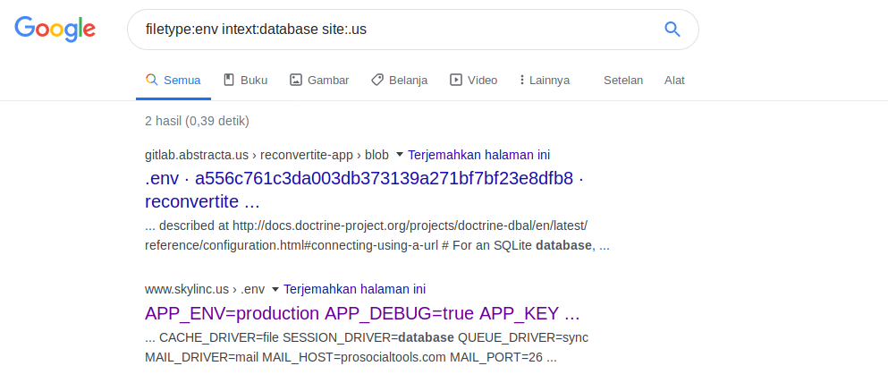Switch to the Video tab
Image resolution: width=888 pixels, height=383 pixels.
coord(473,81)
